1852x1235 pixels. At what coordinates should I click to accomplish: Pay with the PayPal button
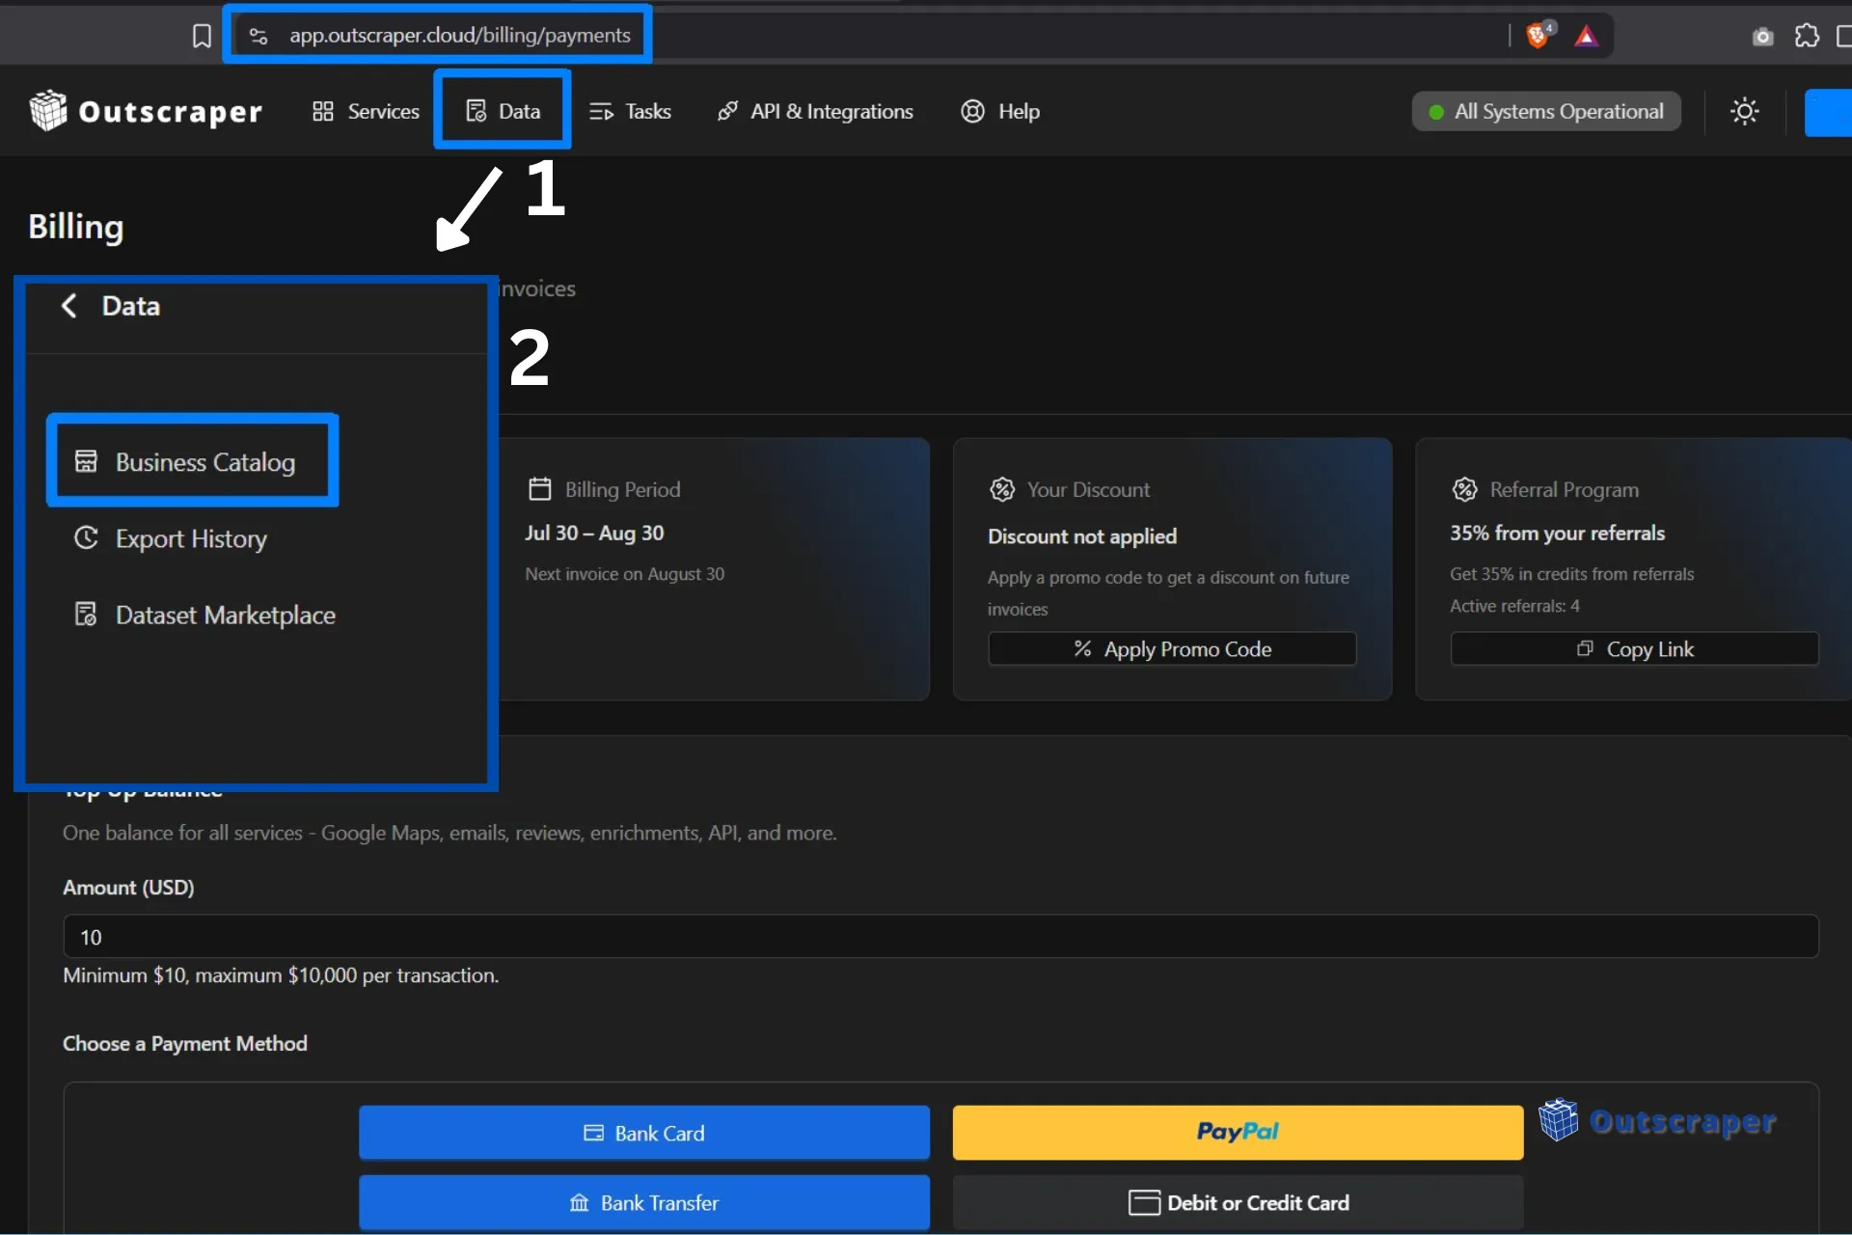[1238, 1132]
